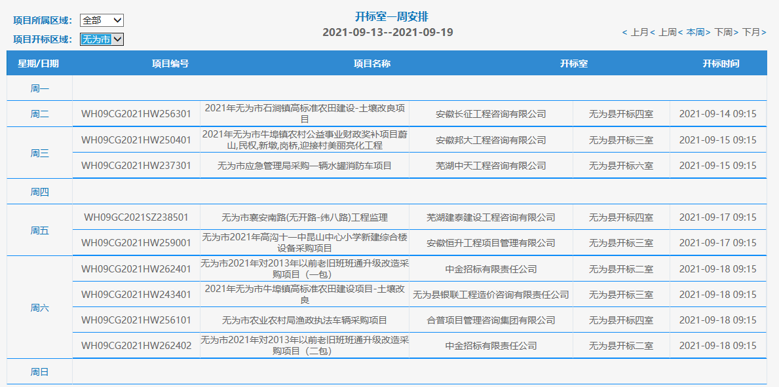Click project number WH09CG2021HW256301
The height and width of the screenshot is (387, 779).
136,114
